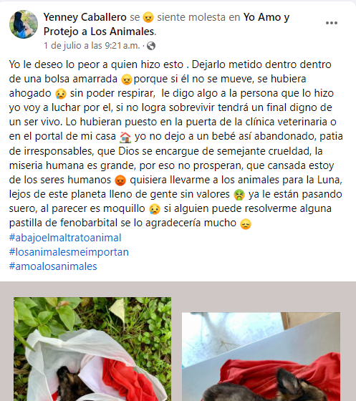Viewport: 356px width, 401px height.
Task: Click Yenney Caballero's profile picture
Action: [x=24, y=24]
